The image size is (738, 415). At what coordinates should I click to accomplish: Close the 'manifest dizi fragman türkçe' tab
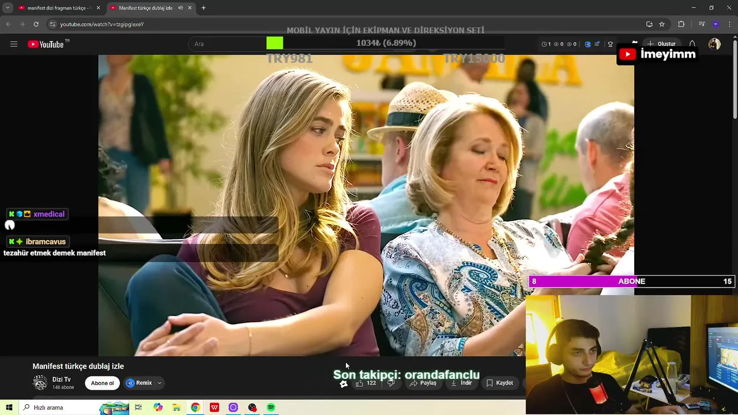[x=98, y=8]
